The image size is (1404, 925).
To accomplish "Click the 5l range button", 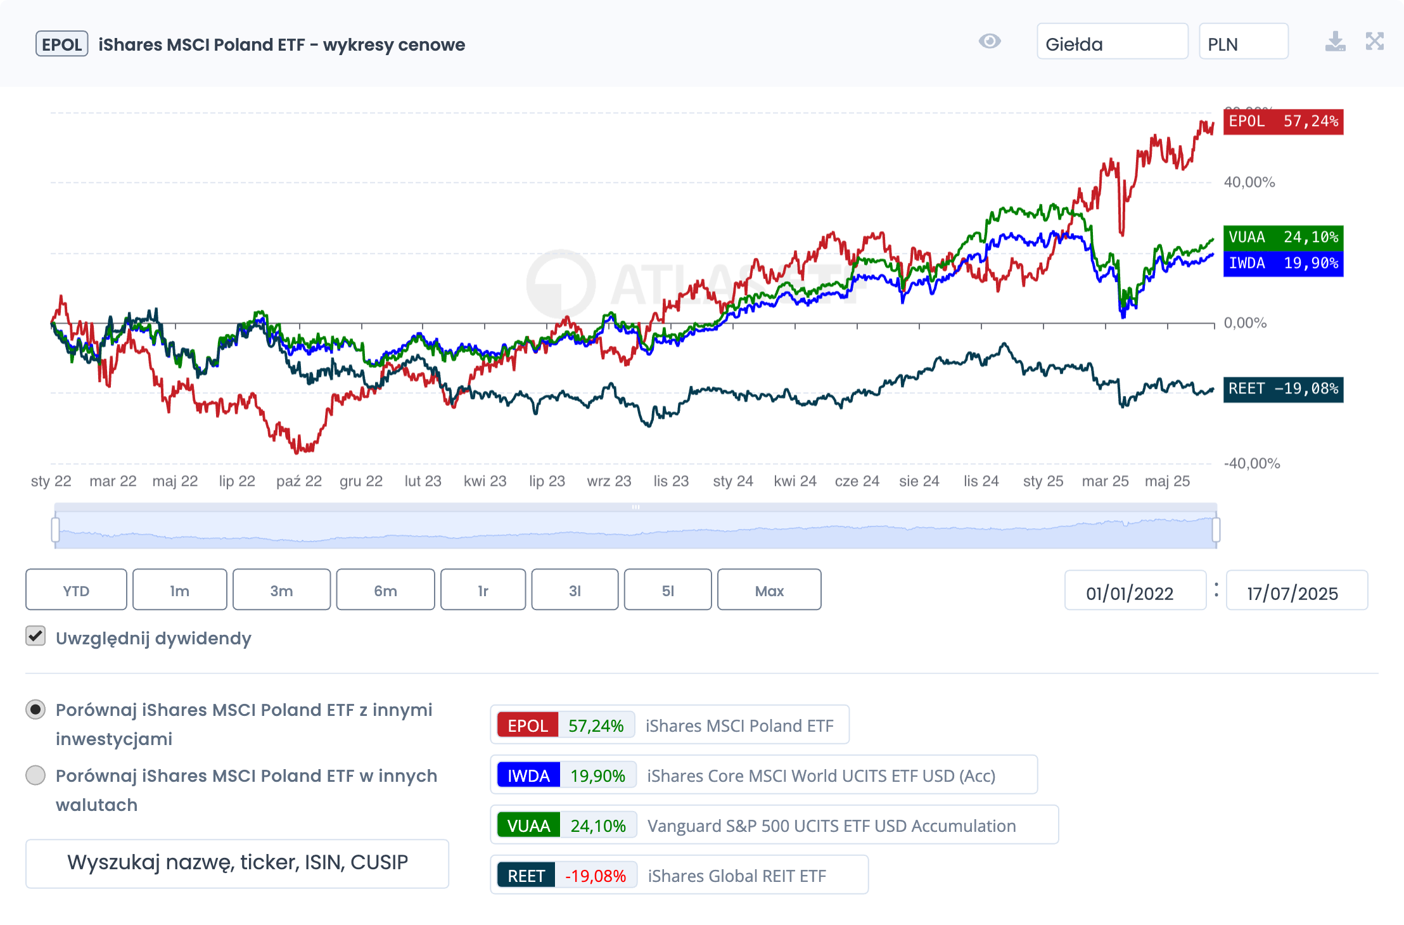I will 668,590.
